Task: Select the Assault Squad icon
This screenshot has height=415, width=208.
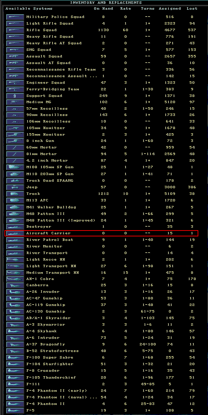Action: [x=15, y=56]
